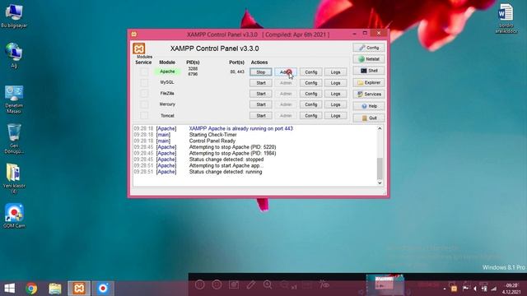Open FileZilla Config menu
The image size is (527, 296).
coord(311,94)
